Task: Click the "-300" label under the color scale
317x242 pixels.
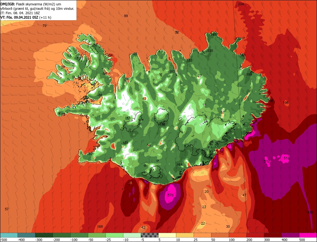Action: pyautogui.click(x=39, y=240)
